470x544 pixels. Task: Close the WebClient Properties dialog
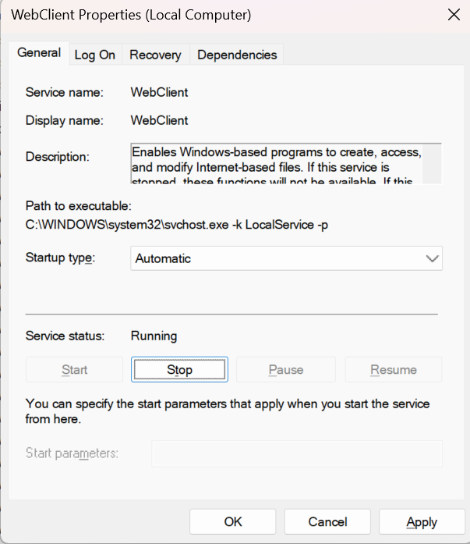click(454, 15)
